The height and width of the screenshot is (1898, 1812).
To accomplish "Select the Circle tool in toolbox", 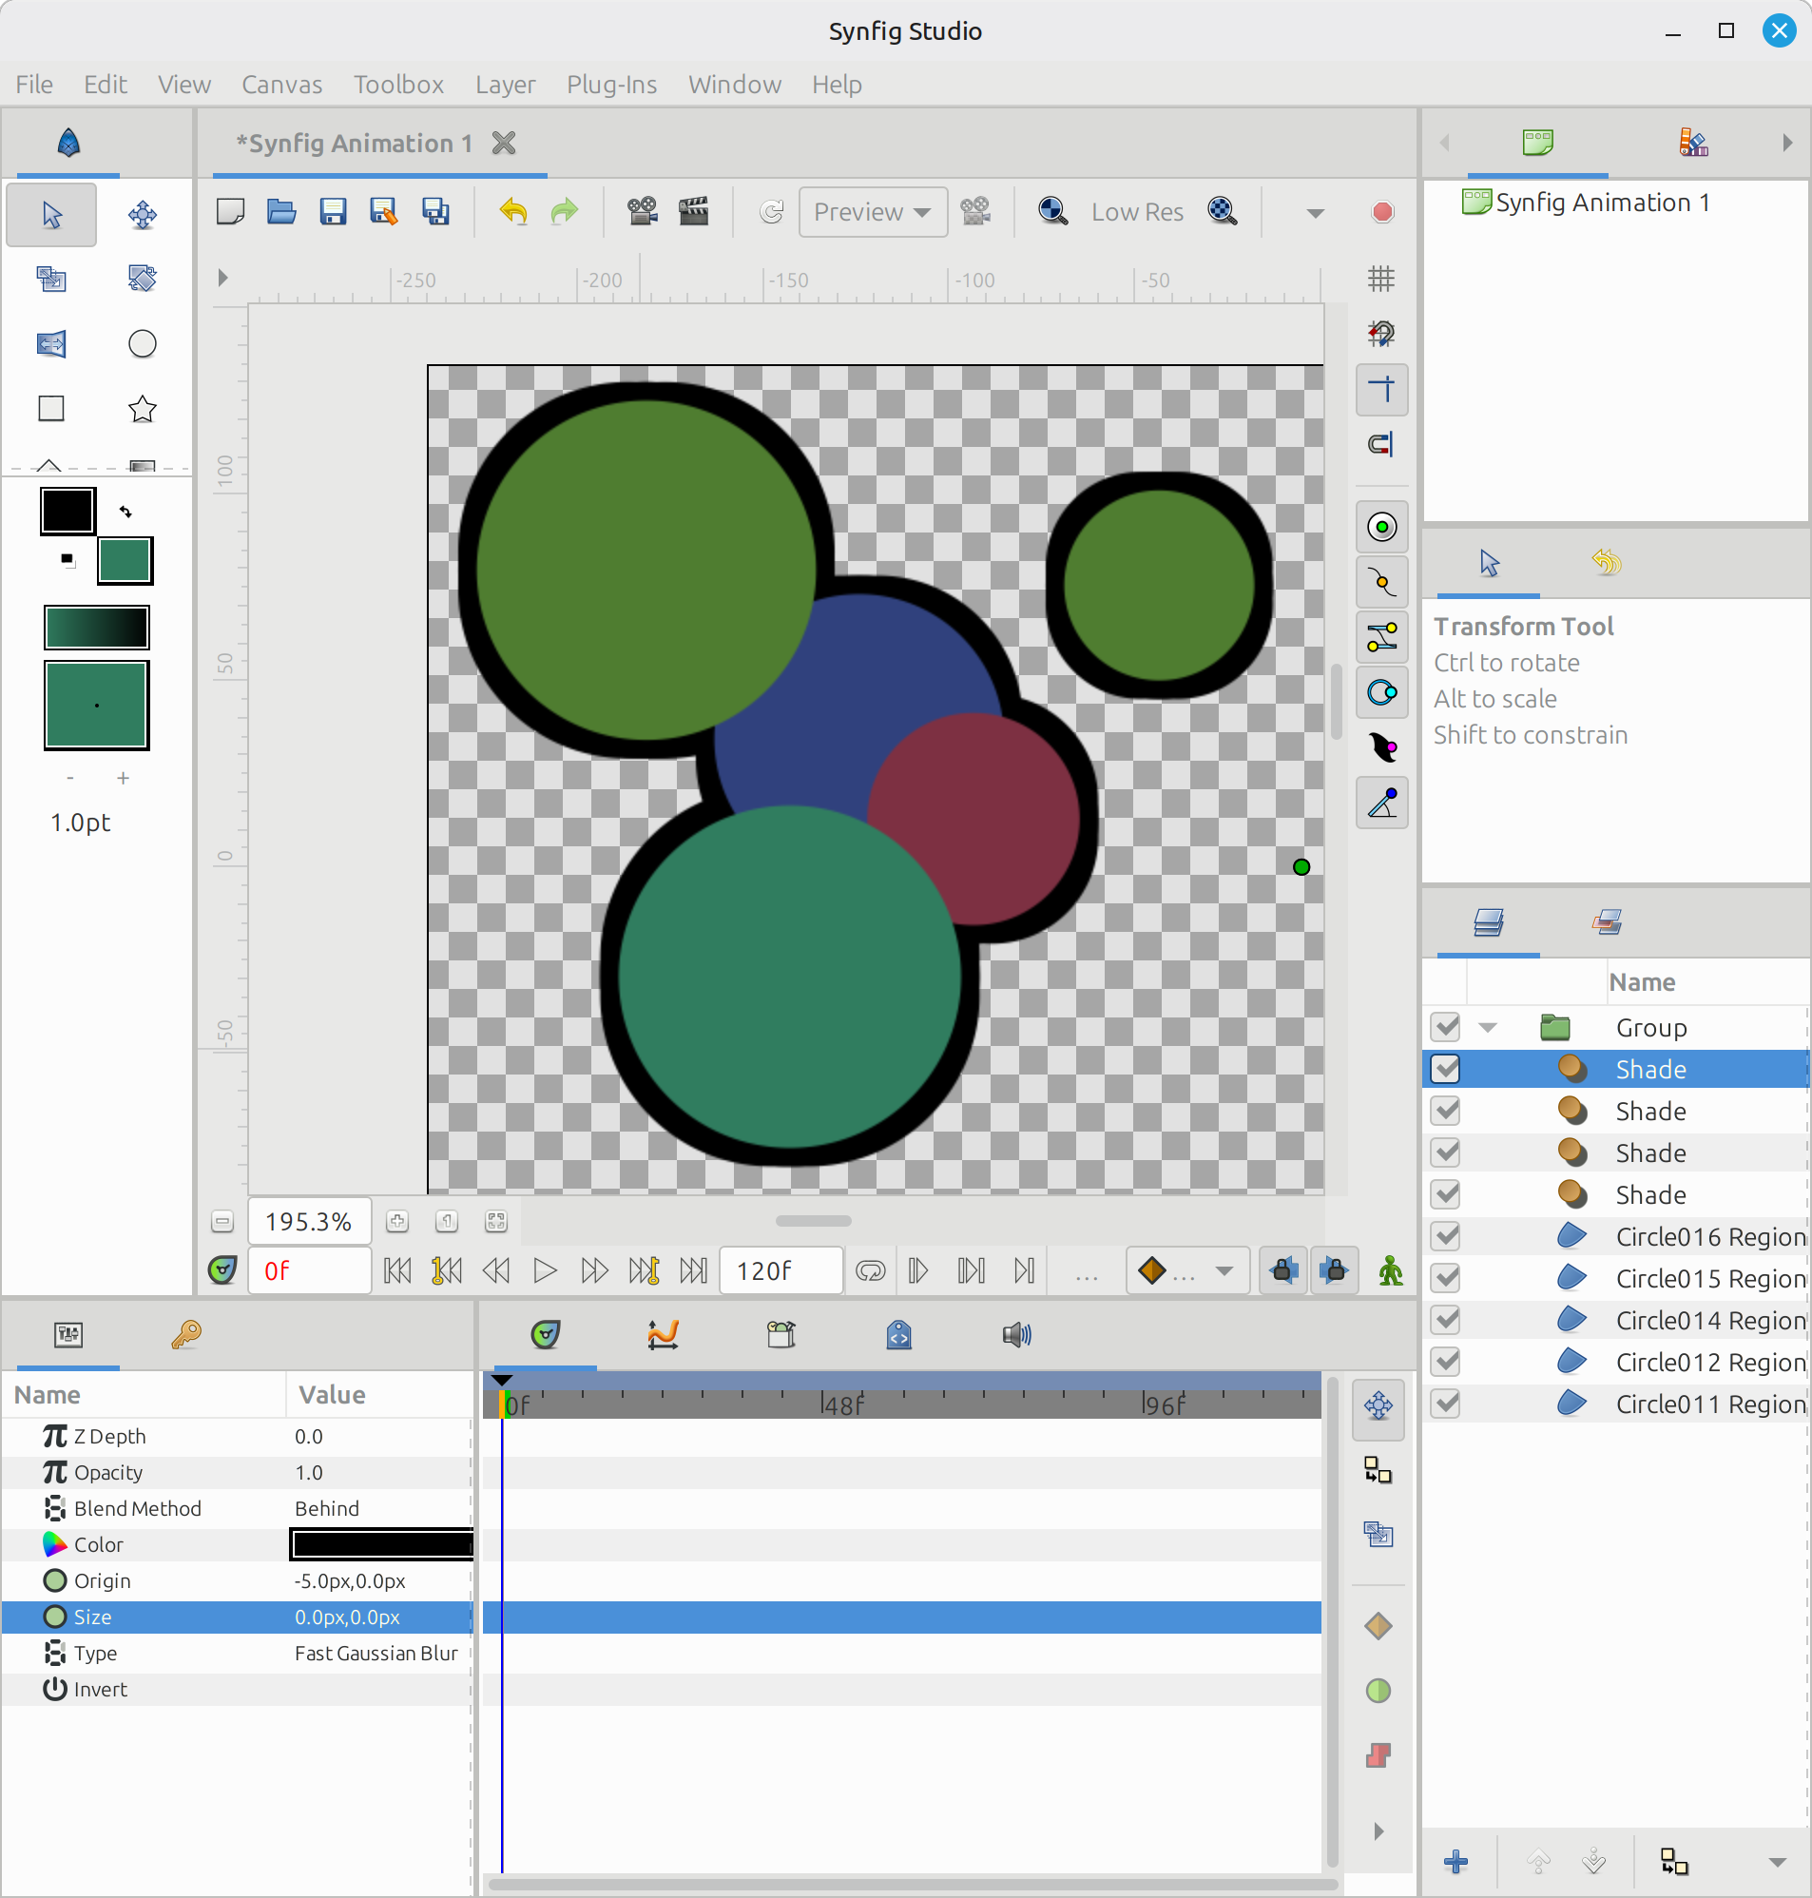I will pos(142,344).
